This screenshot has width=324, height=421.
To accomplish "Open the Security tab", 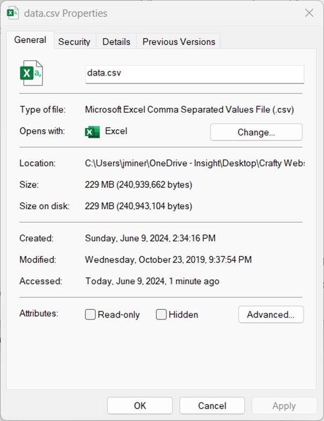I will pyautogui.click(x=74, y=42).
